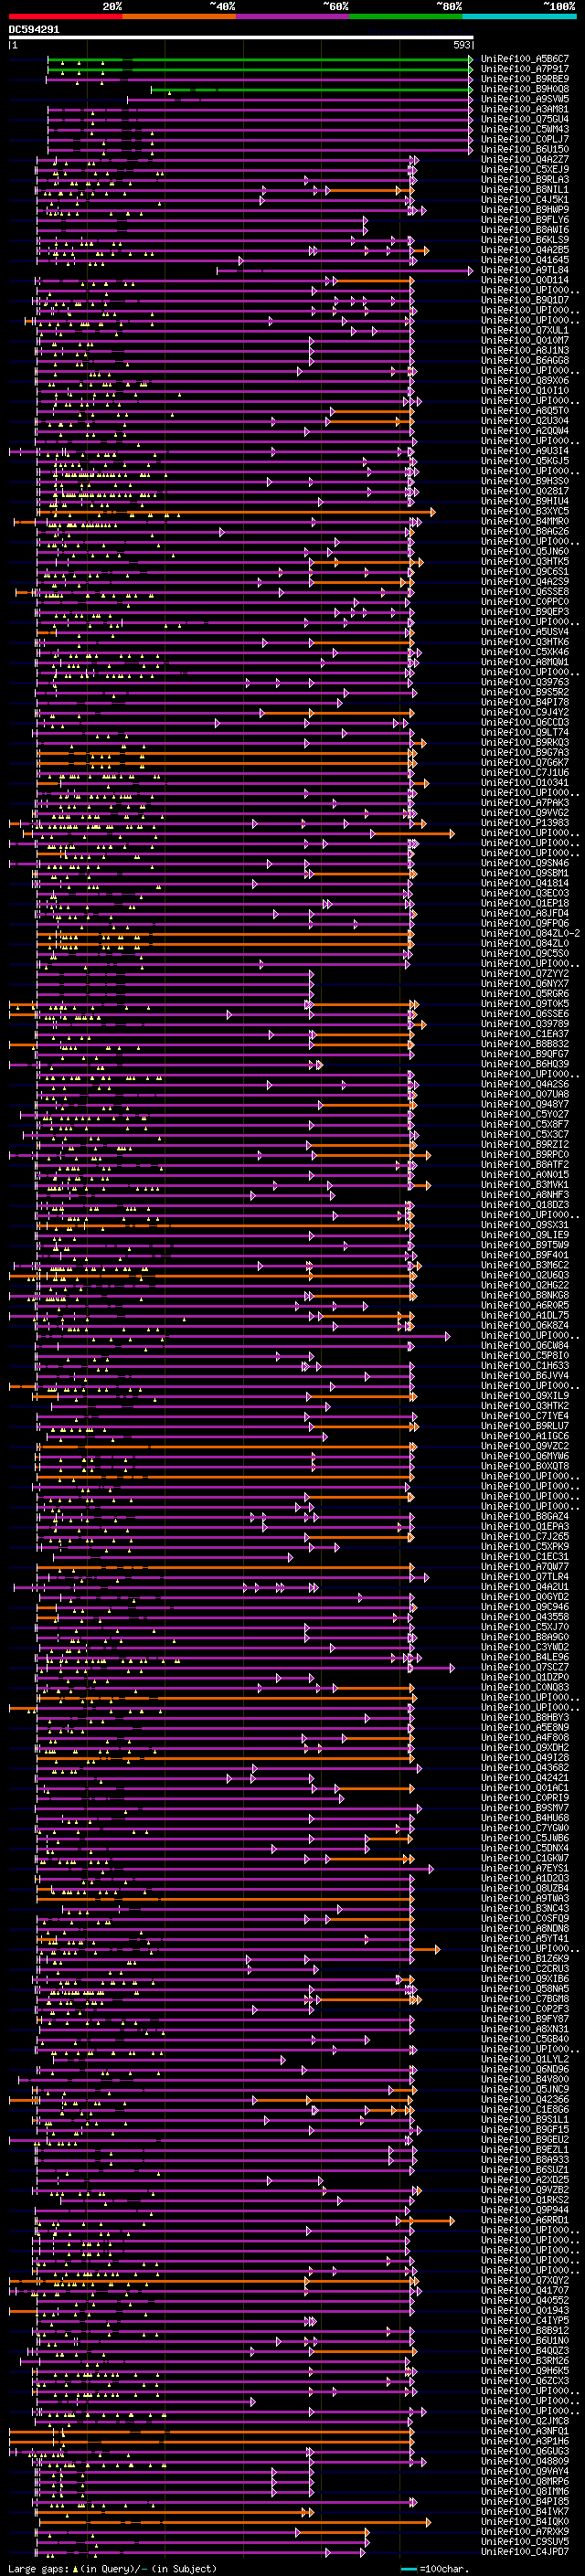The height and width of the screenshot is (2576, 585).
Task: Open hit UniRef100_A5B6C7
Action: coord(525,59)
